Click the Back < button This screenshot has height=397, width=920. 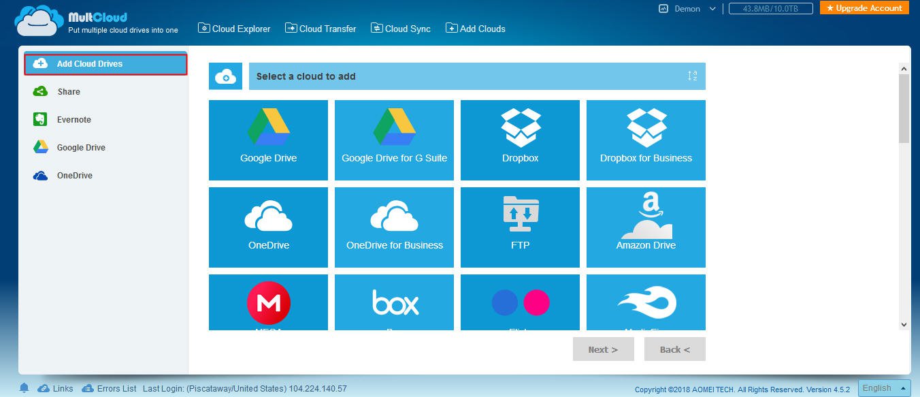point(675,349)
